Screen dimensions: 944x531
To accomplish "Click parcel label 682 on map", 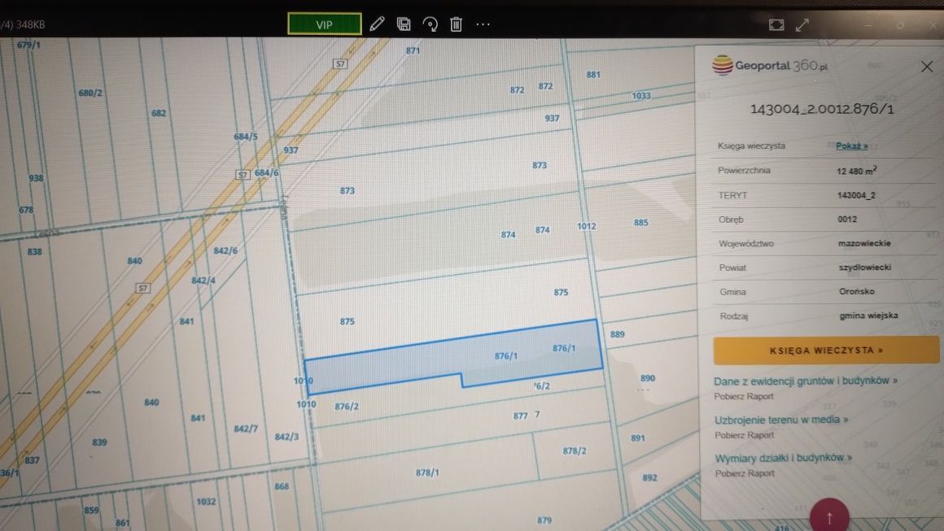I will 159,113.
